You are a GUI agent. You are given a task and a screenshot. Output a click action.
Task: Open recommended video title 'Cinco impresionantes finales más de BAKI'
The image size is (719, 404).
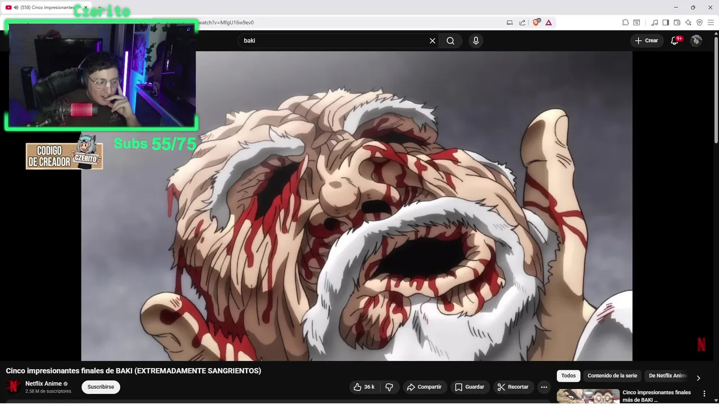tap(657, 396)
